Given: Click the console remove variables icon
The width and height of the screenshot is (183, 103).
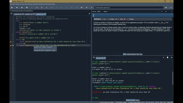Looking at the screenshot, I should (168, 58).
